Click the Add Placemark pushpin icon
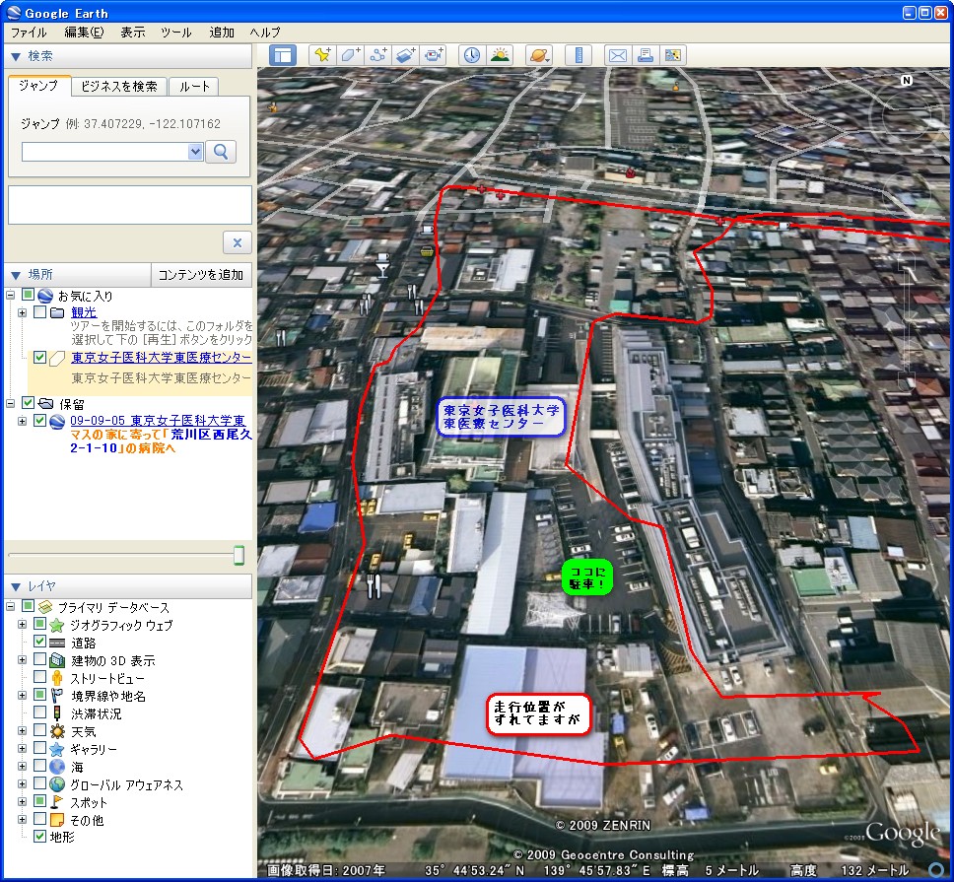Image resolution: width=954 pixels, height=882 pixels. click(321, 55)
